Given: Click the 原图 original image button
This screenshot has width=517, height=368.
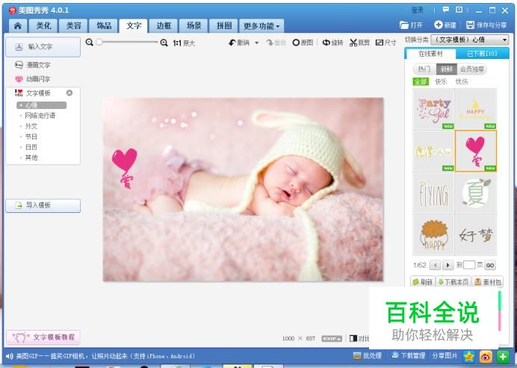Looking at the screenshot, I should coord(303,43).
